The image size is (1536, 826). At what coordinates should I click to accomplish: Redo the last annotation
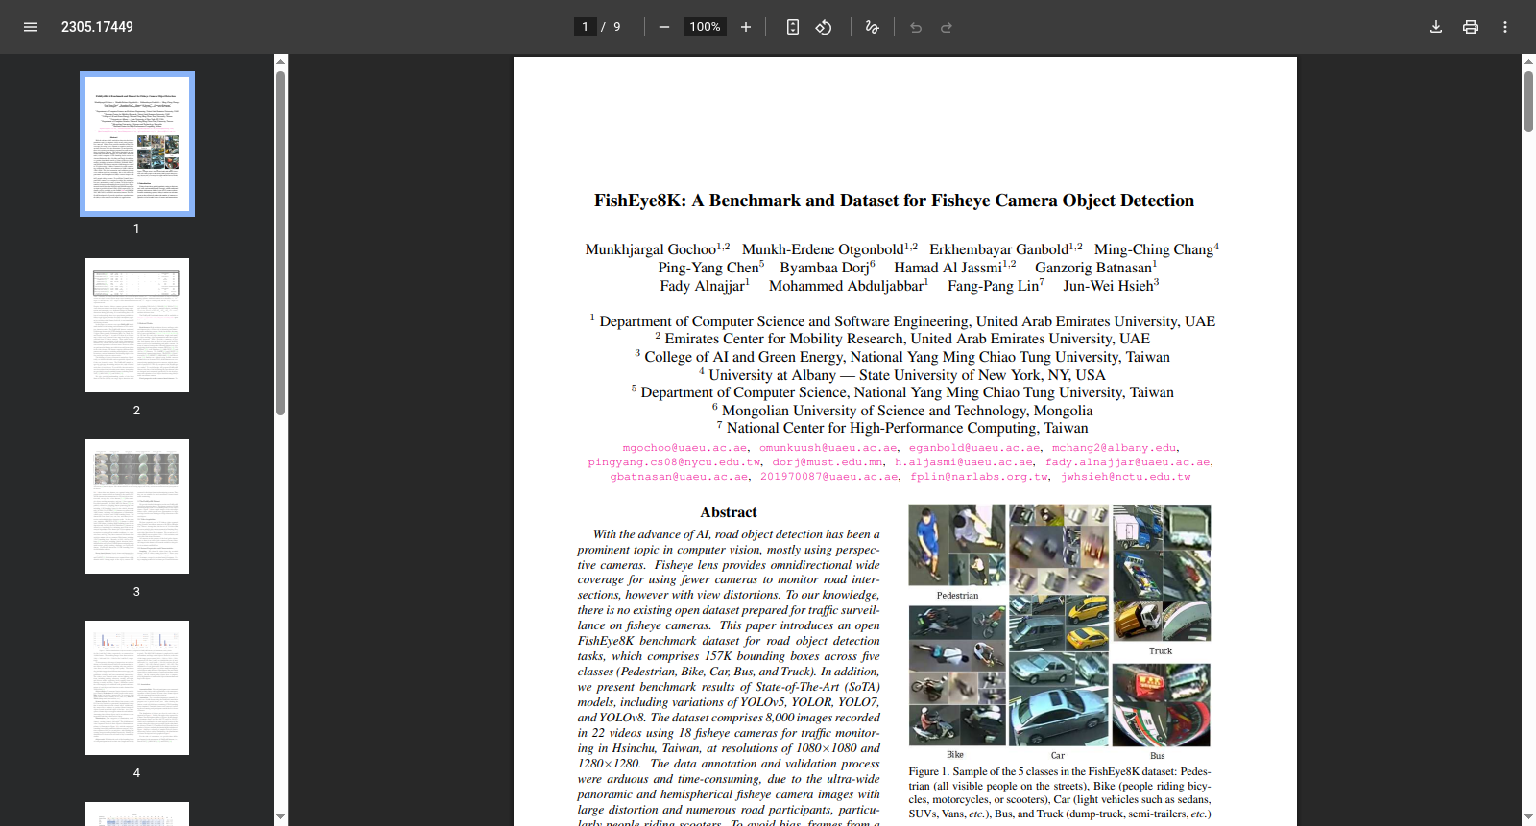click(947, 27)
